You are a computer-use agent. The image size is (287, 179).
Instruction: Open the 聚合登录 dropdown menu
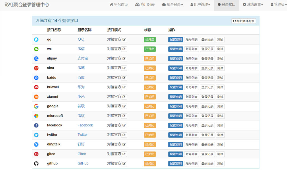tap(172, 5)
